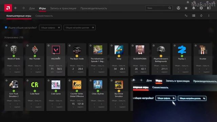Favorite Cube Racer with star
The height and width of the screenshot is (122, 217).
(27, 81)
